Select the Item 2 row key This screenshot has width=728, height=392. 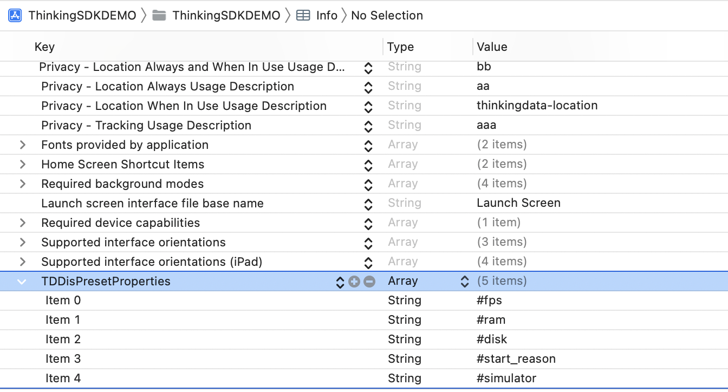(63, 339)
